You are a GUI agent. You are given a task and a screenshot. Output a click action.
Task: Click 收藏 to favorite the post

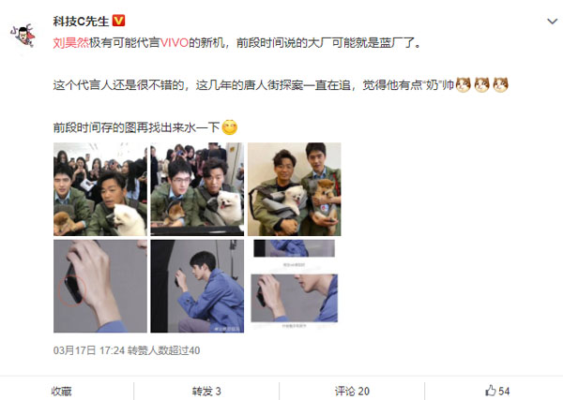tap(61, 391)
